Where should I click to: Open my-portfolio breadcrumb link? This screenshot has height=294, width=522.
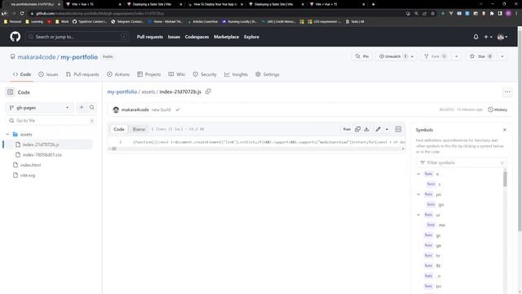122,91
